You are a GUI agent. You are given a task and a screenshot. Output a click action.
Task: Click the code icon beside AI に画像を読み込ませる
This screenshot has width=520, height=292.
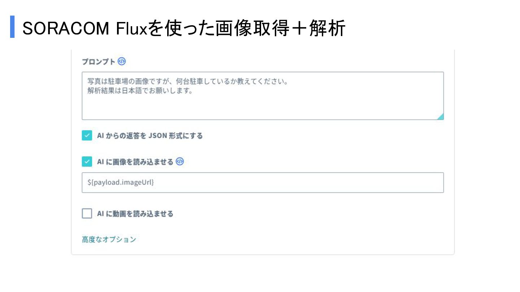point(179,162)
